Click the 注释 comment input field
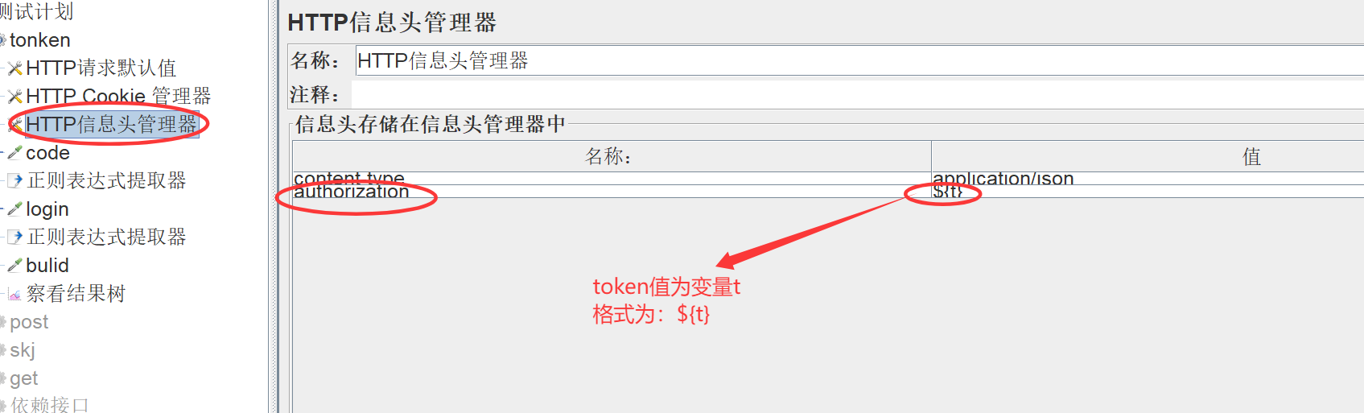The image size is (1364, 413). [858, 95]
